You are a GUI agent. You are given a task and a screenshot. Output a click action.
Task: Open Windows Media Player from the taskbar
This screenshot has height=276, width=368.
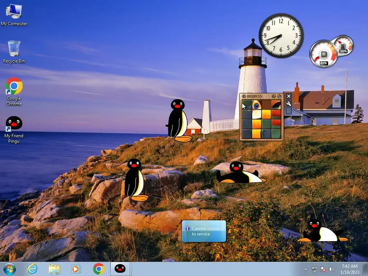(x=75, y=269)
